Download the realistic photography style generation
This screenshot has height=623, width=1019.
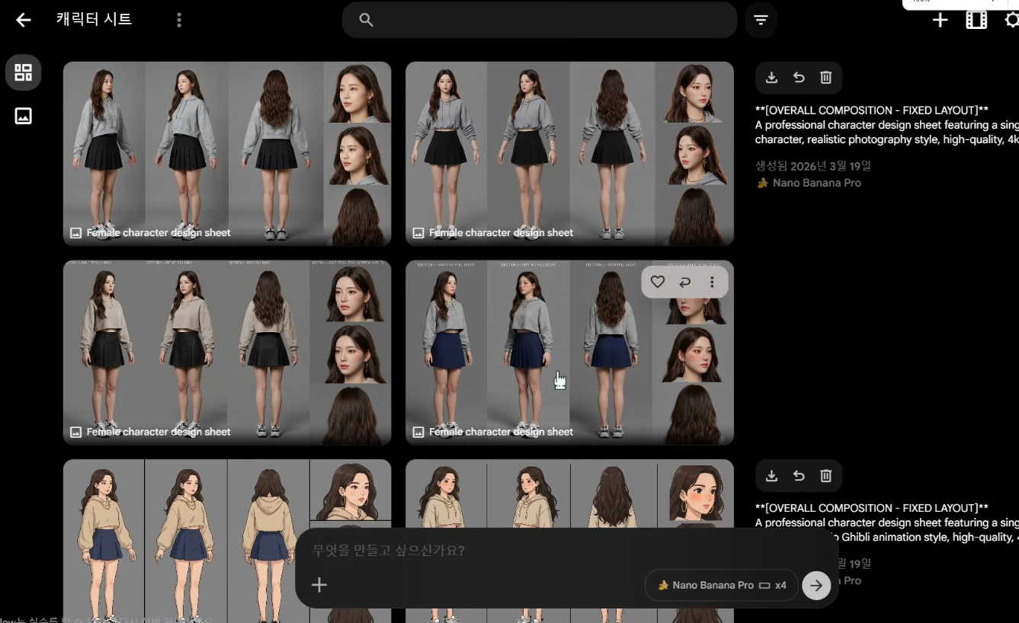point(771,78)
